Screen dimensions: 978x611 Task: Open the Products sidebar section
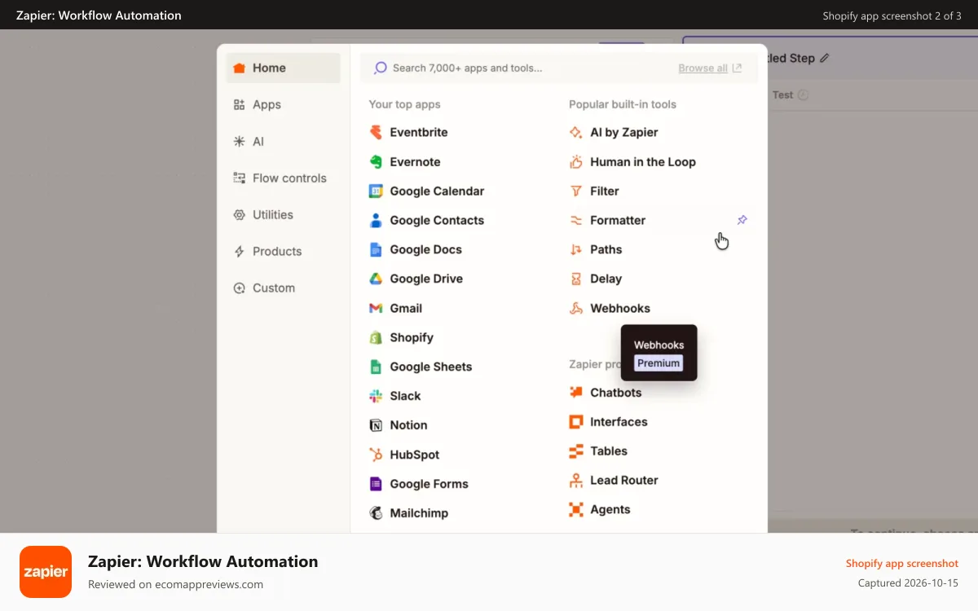(283, 252)
